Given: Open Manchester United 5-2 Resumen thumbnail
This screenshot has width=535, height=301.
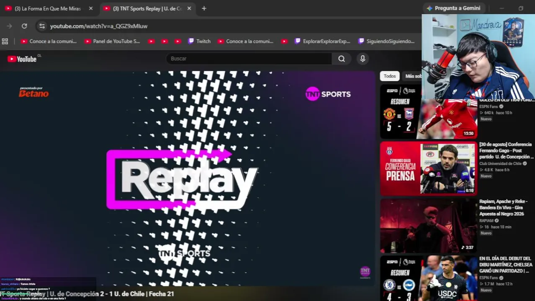Looking at the screenshot, I should 428,112.
